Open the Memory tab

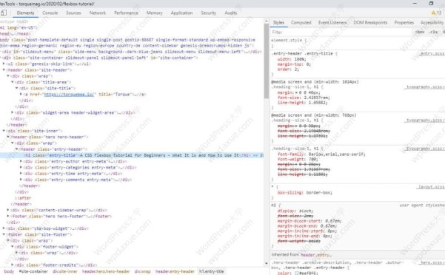click(x=155, y=13)
